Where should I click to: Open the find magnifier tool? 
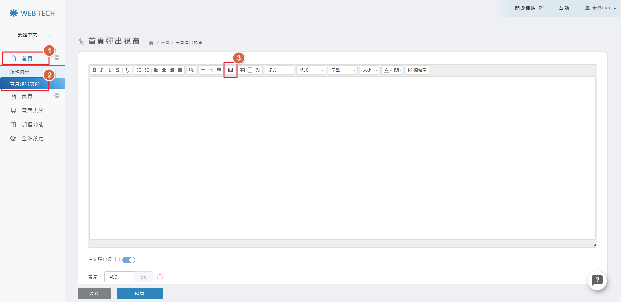coord(191,70)
